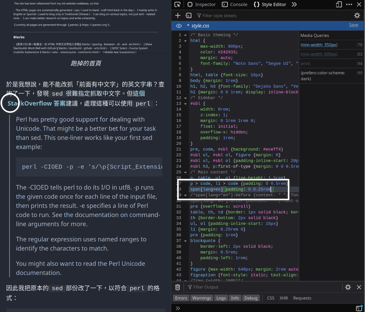Save the style.css changes
Viewport: 365px width, 312px height.
[354, 25]
